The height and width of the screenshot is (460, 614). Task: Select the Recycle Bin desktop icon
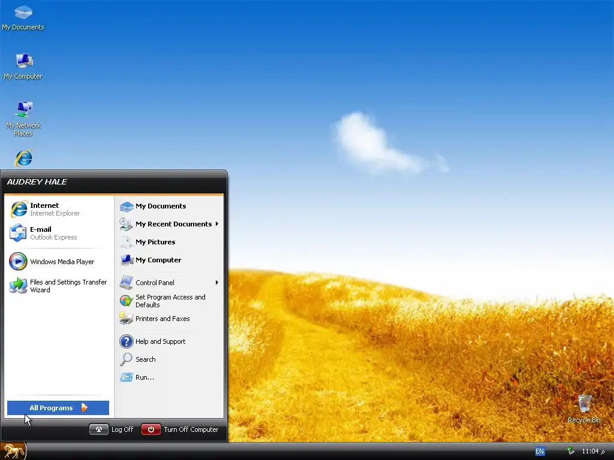[x=584, y=409]
